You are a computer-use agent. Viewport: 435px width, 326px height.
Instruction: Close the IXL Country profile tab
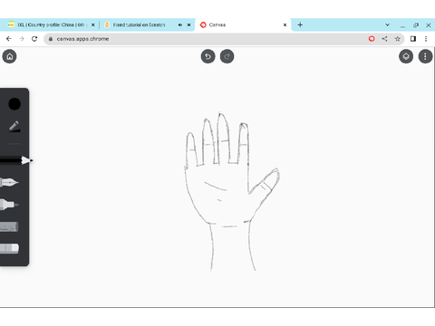[93, 24]
